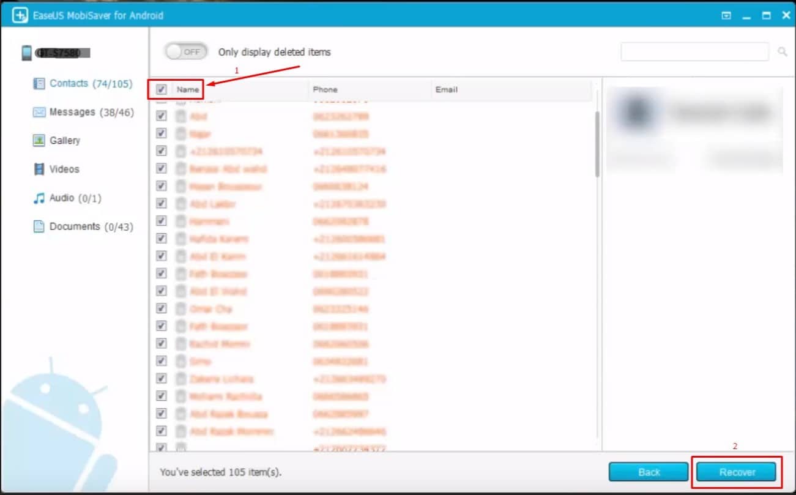Image resolution: width=796 pixels, height=495 pixels.
Task: Click the Messages envelope icon
Action: pos(39,112)
